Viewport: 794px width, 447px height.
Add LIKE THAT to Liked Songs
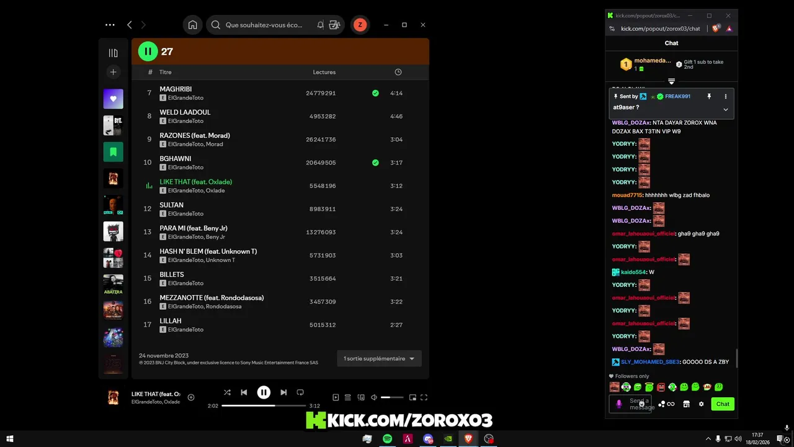point(191,397)
